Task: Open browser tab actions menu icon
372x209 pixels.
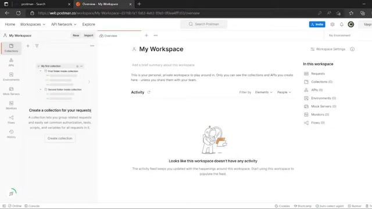Action: 6,4
